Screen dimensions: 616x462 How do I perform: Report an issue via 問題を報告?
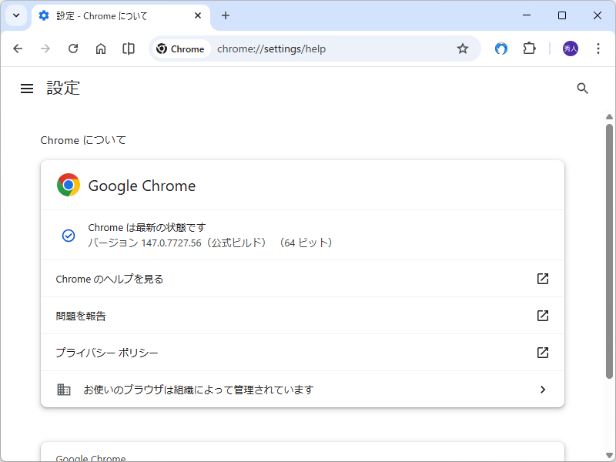point(302,316)
